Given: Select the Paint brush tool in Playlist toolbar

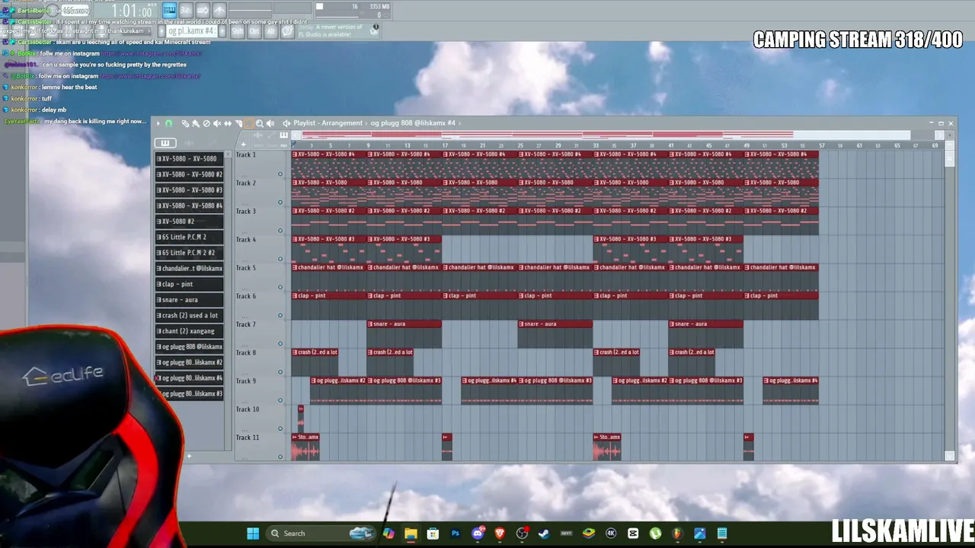Looking at the screenshot, I should pyautogui.click(x=196, y=123).
